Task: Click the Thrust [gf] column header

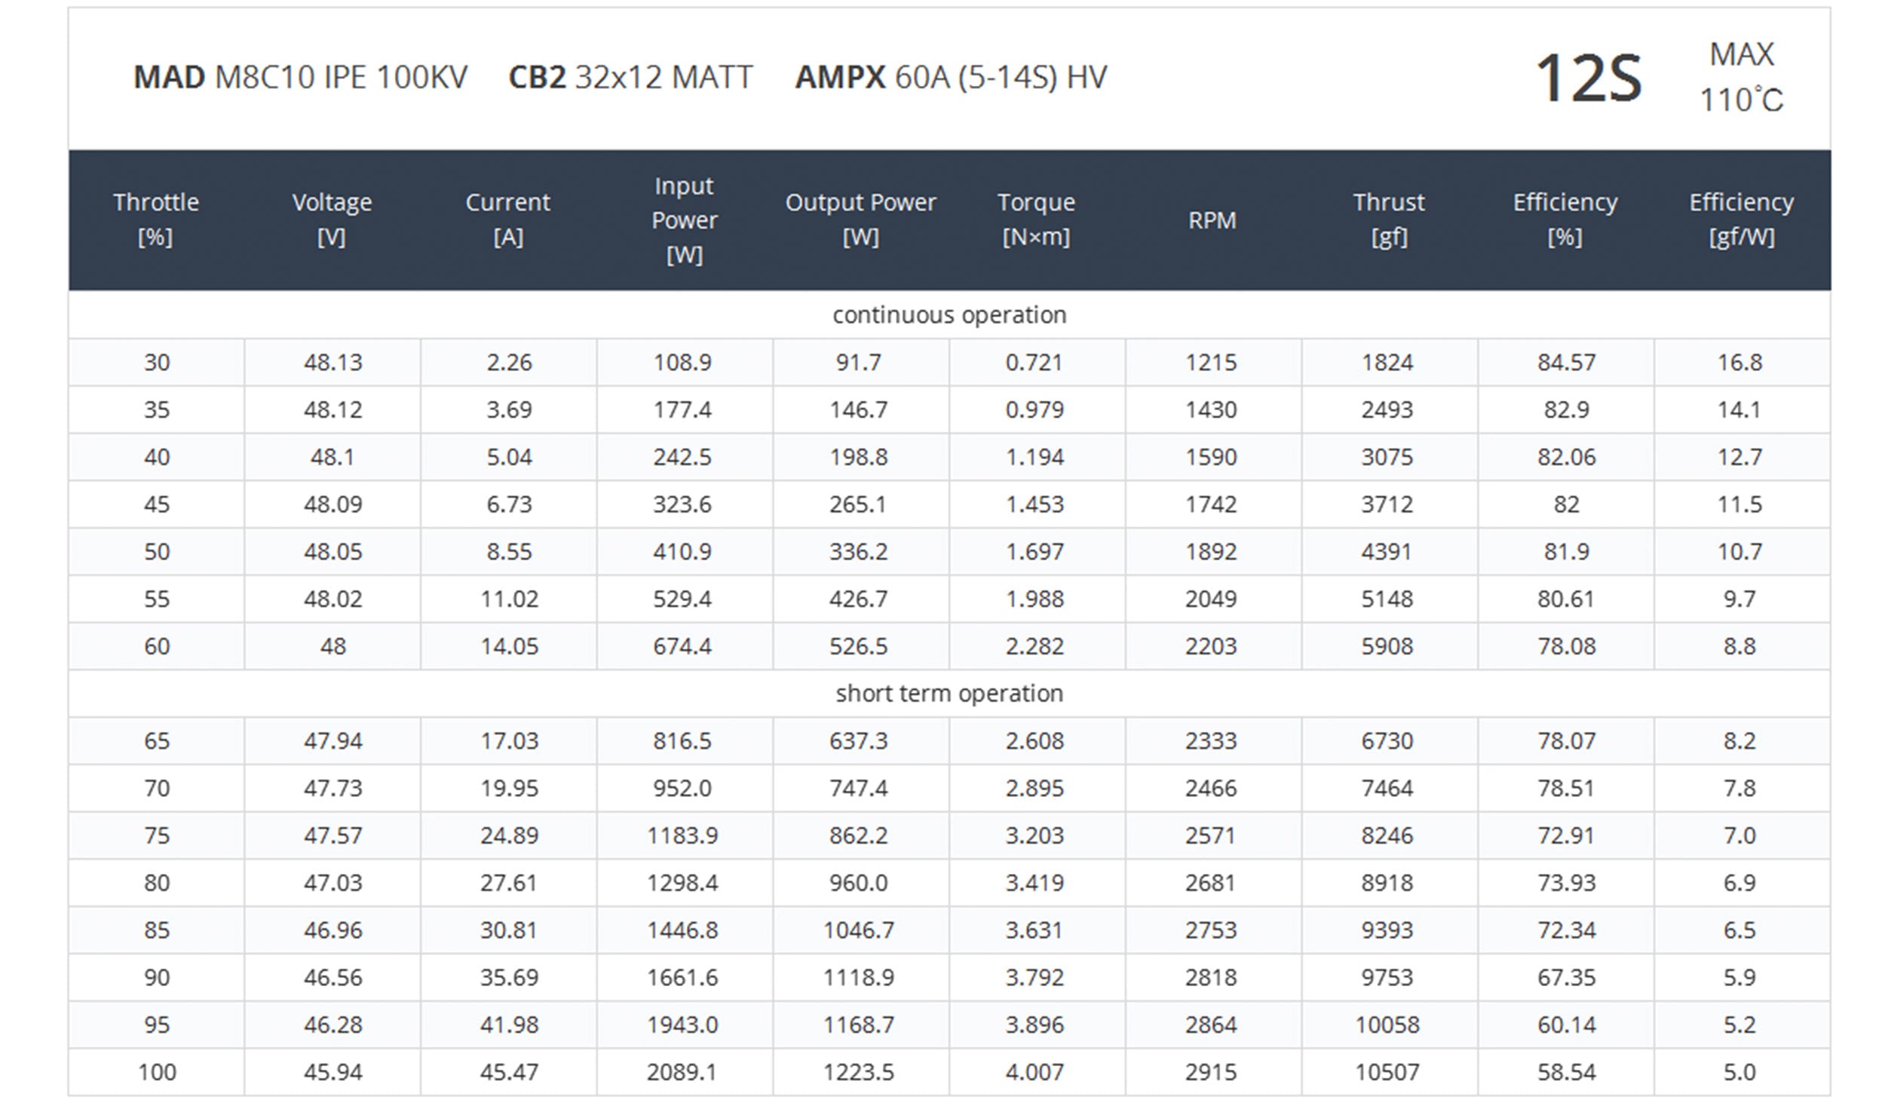Action: point(1388,219)
